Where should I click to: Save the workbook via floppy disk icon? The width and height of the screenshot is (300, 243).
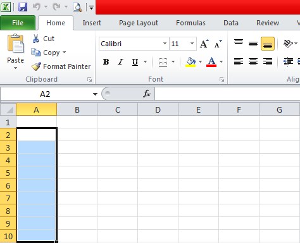tap(23, 7)
